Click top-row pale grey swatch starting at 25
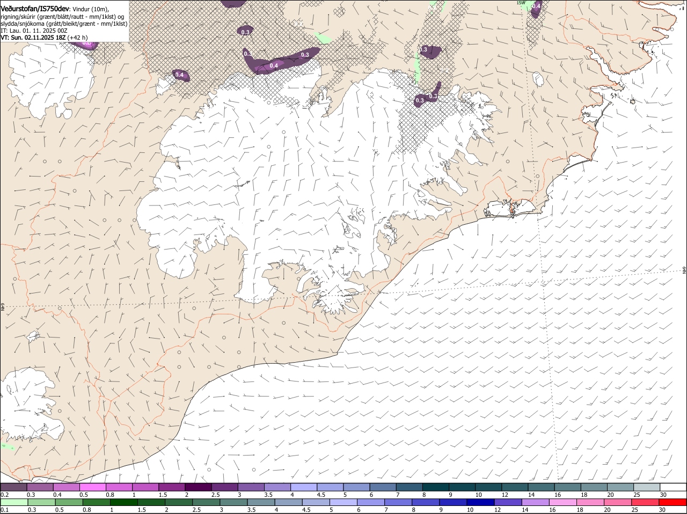This screenshot has height=514, width=687. (646, 487)
